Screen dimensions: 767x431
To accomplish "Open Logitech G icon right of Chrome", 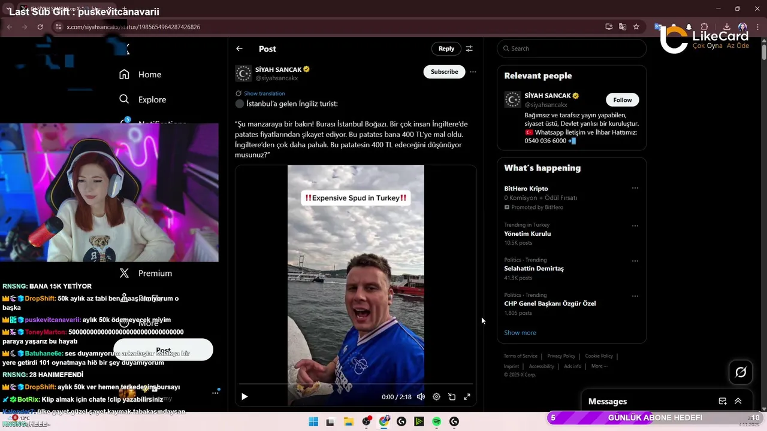I will point(401,421).
